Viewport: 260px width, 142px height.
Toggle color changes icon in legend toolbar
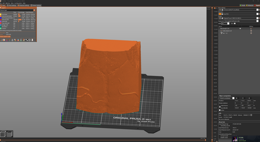(18, 40)
